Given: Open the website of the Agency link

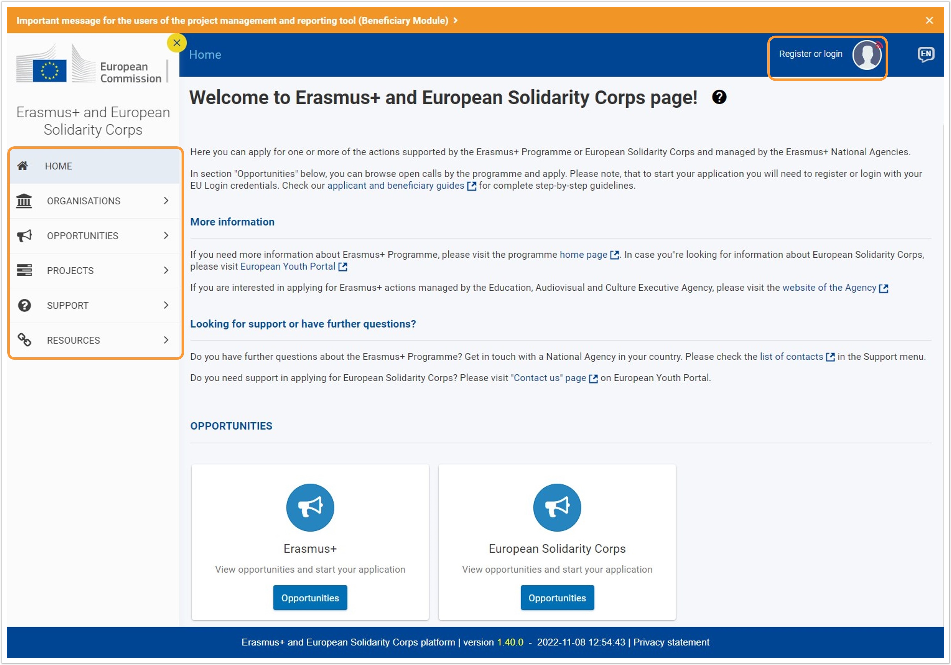Looking at the screenshot, I should [829, 288].
